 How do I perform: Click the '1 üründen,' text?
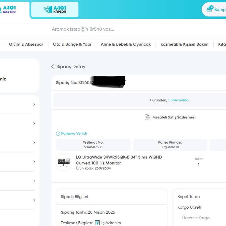tap(158, 100)
